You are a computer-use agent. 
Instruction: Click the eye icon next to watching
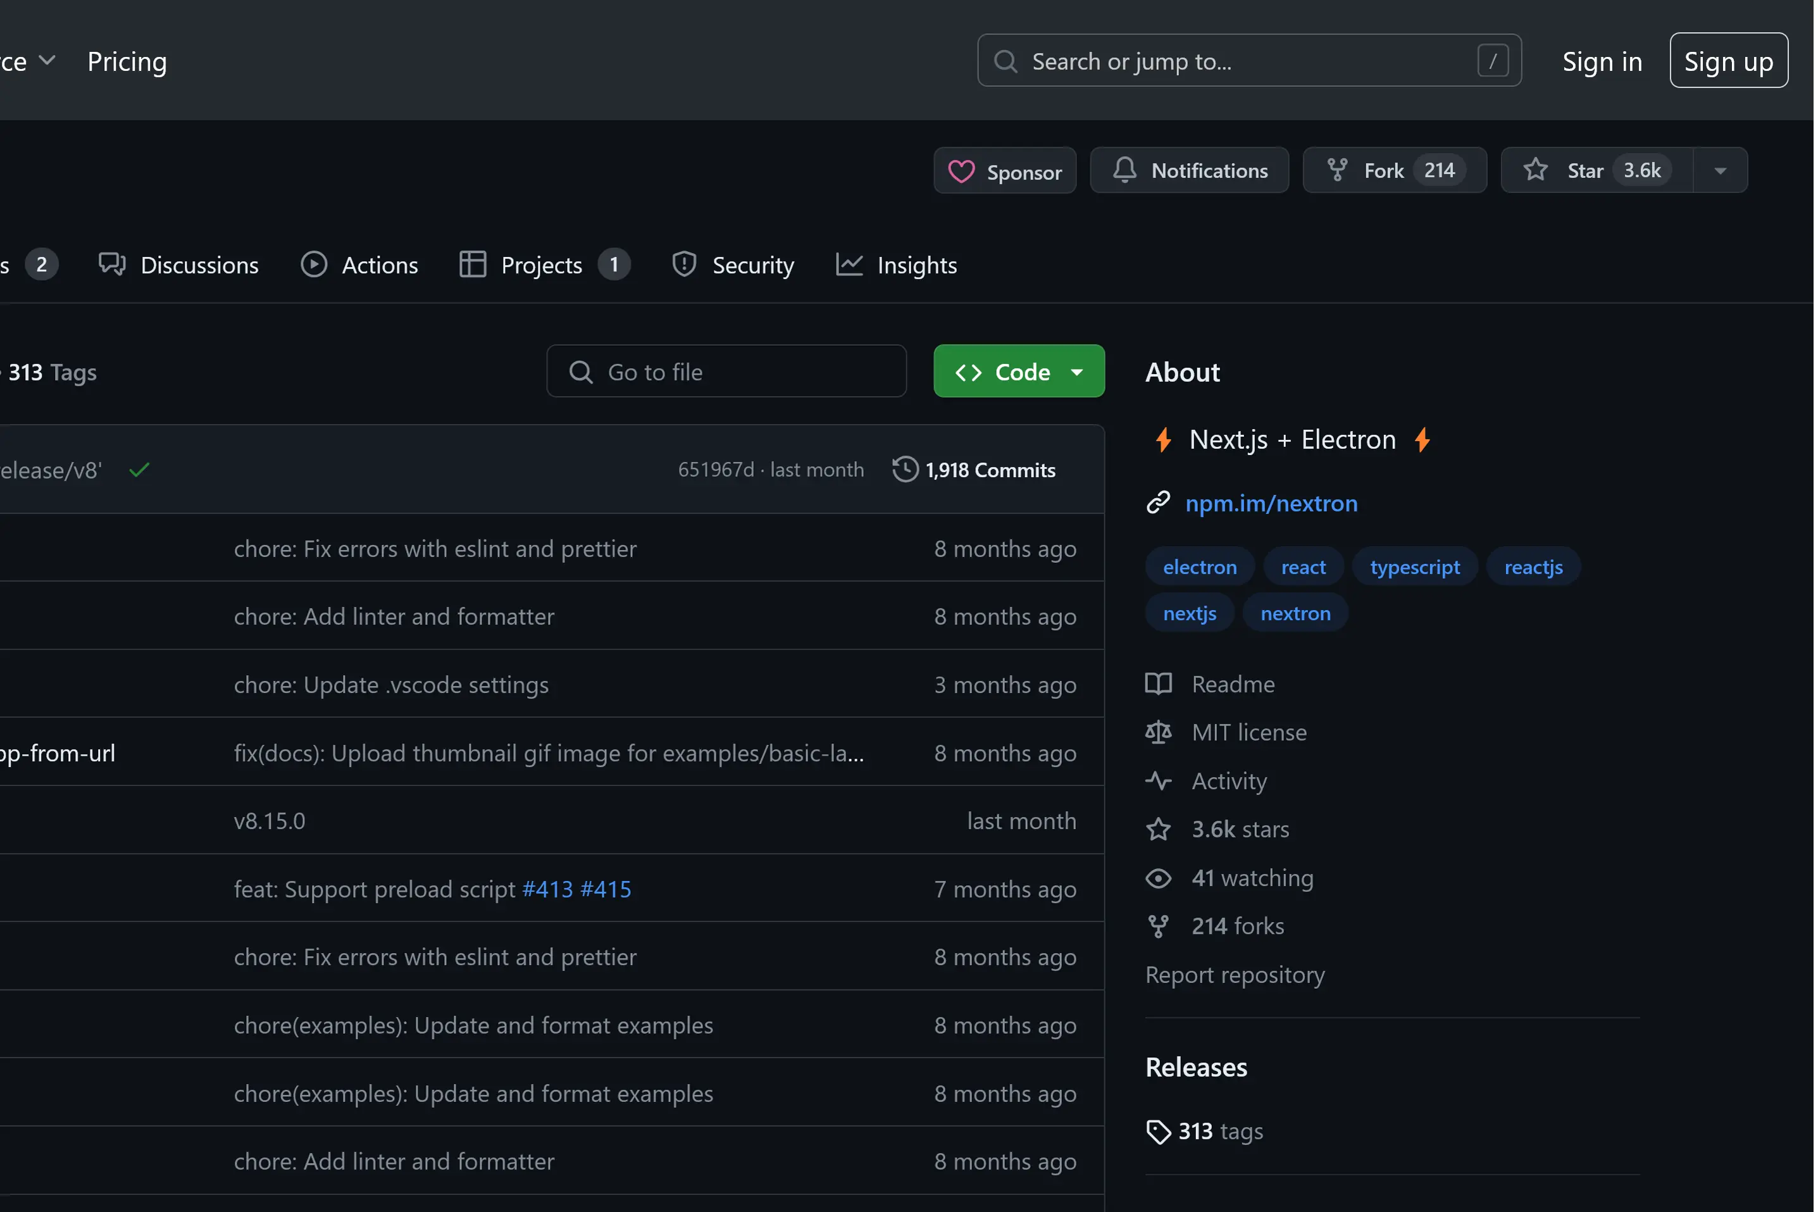click(x=1157, y=878)
